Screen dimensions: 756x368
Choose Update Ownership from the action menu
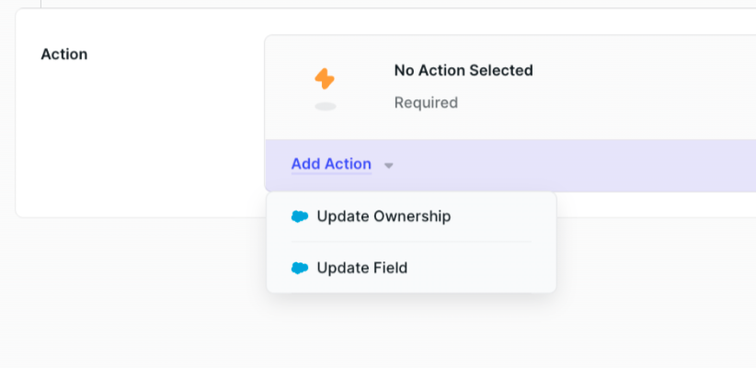pyautogui.click(x=384, y=217)
